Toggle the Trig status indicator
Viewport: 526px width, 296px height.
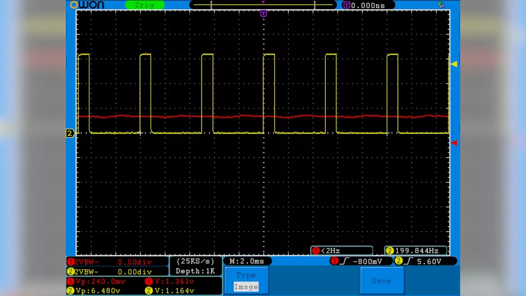145,5
